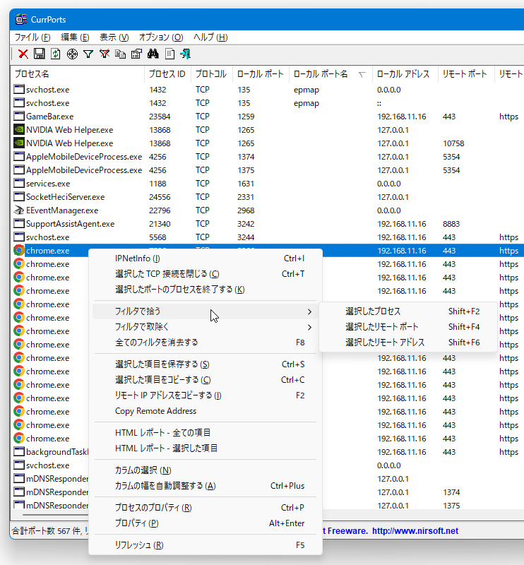Click remote port 10758 cell
The width and height of the screenshot is (524, 565).
tap(453, 143)
